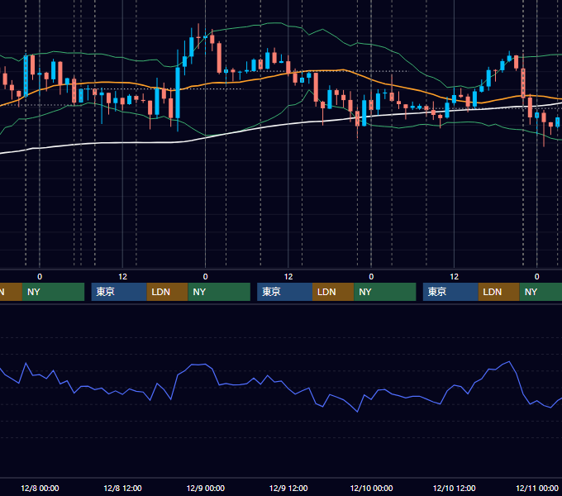
Task: Click hour label 0 above 12/10 00:00
Action: pos(371,277)
